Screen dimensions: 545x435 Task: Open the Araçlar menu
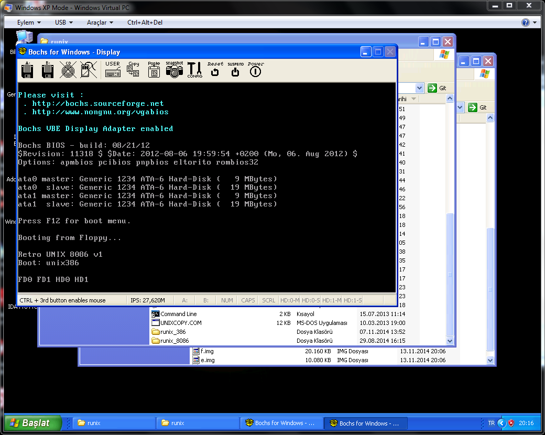click(x=100, y=22)
